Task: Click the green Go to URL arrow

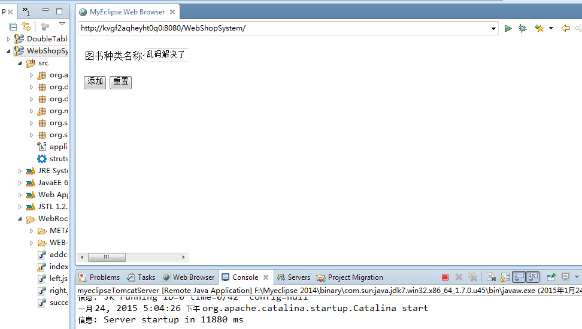Action: point(508,28)
